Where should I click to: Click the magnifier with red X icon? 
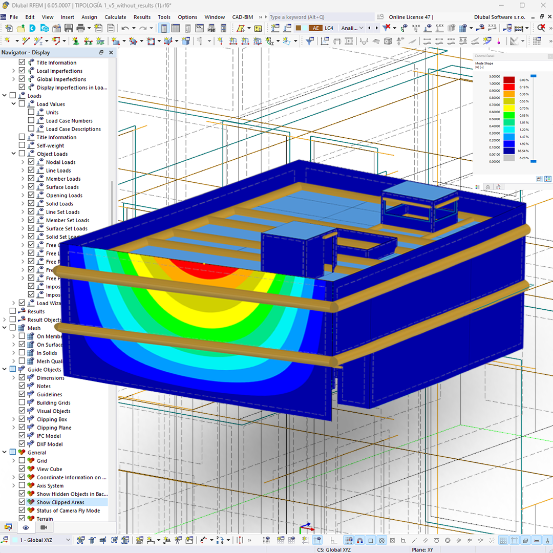(x=541, y=28)
